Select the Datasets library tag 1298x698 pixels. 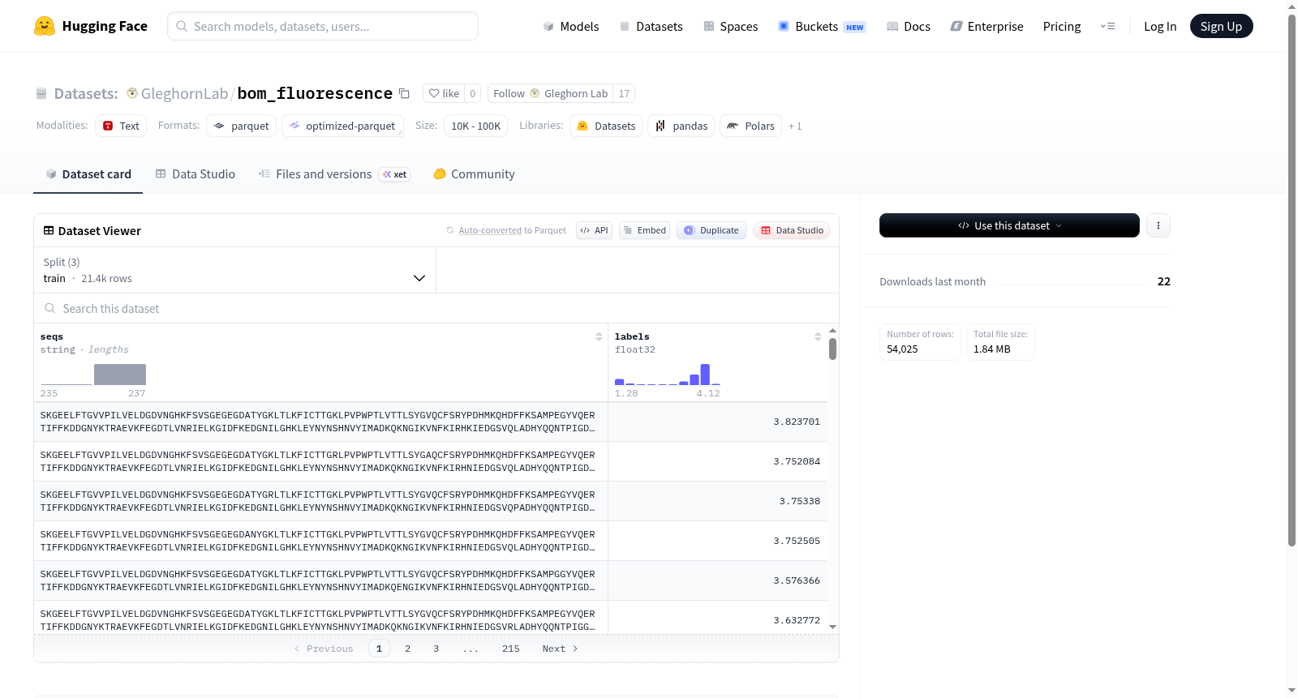606,126
